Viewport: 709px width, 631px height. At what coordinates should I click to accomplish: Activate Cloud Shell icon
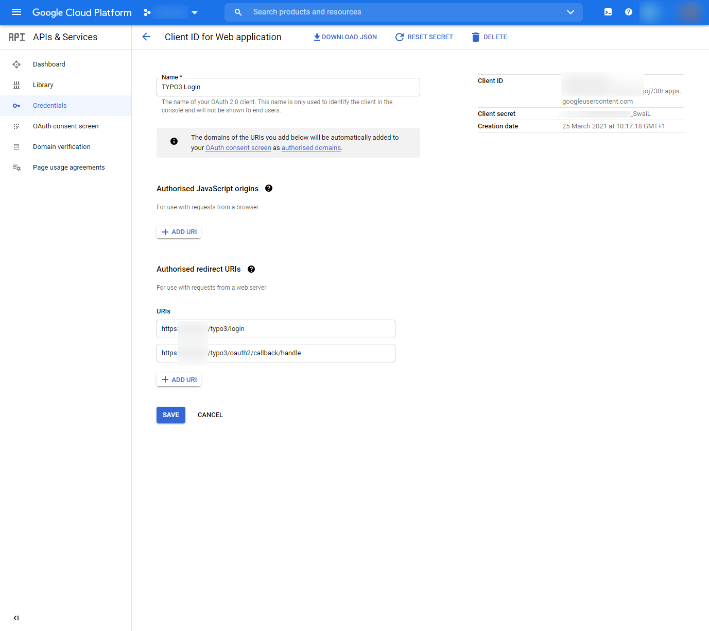coord(608,12)
